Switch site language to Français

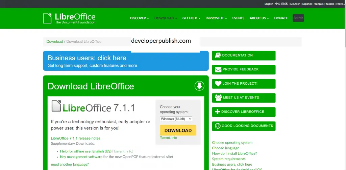coord(318,4)
